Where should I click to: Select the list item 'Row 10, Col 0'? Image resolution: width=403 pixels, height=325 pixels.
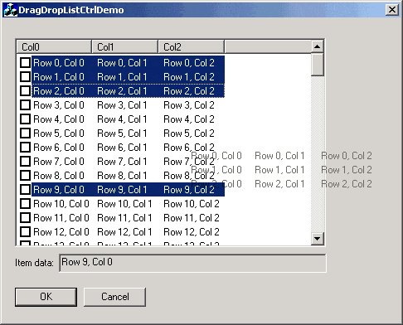tap(61, 204)
